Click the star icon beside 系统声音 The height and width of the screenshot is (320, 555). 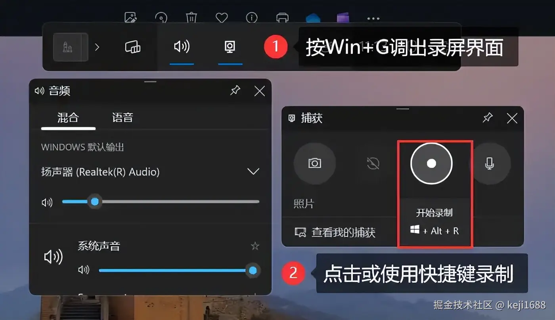click(x=255, y=246)
